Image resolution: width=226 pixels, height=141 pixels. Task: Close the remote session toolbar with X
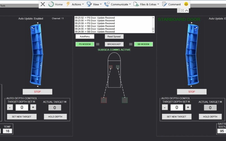click(43, 4)
